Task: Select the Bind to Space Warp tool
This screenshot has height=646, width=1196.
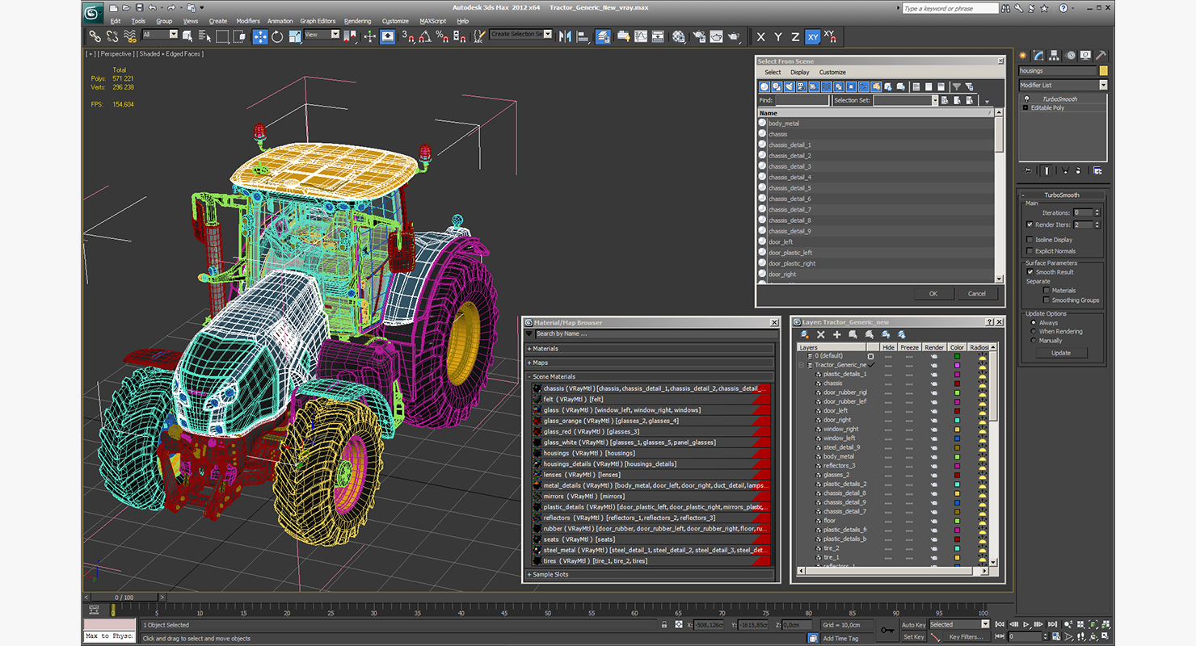Action: [x=130, y=36]
